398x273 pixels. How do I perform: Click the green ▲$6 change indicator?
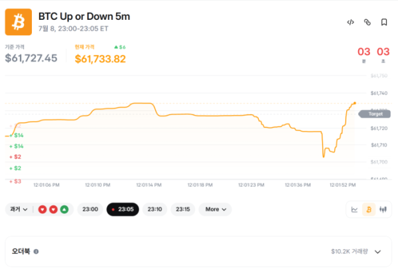pos(120,47)
